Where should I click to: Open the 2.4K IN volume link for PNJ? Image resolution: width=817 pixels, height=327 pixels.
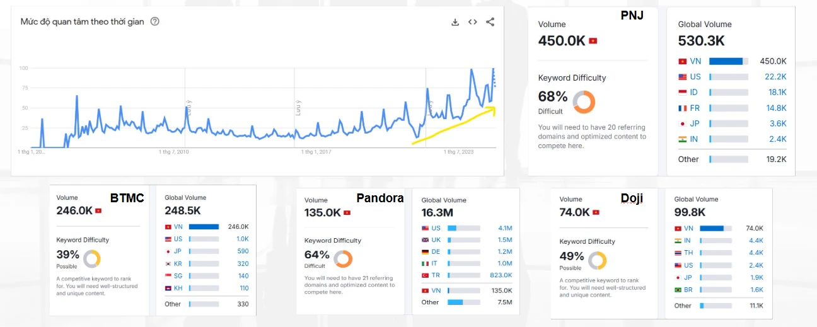pyautogui.click(x=778, y=139)
